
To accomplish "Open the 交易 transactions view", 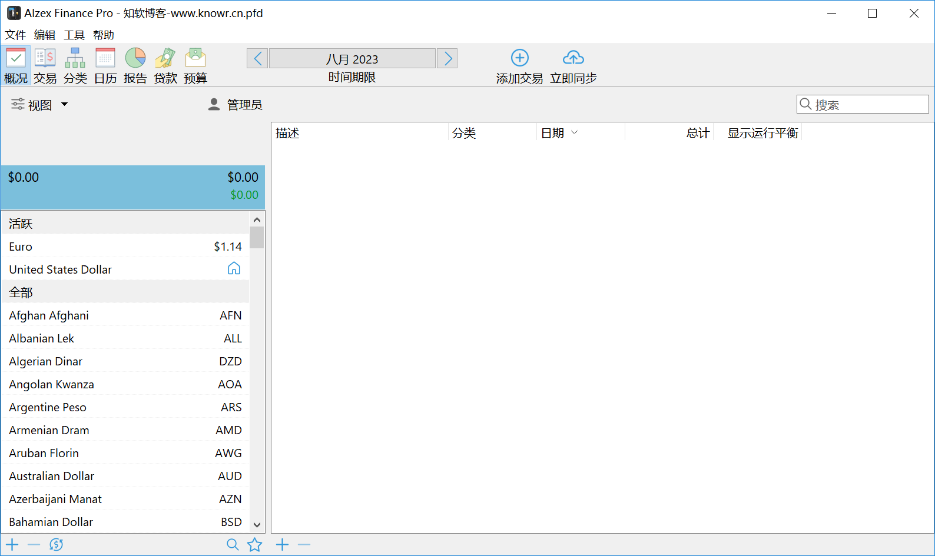I will [45, 66].
